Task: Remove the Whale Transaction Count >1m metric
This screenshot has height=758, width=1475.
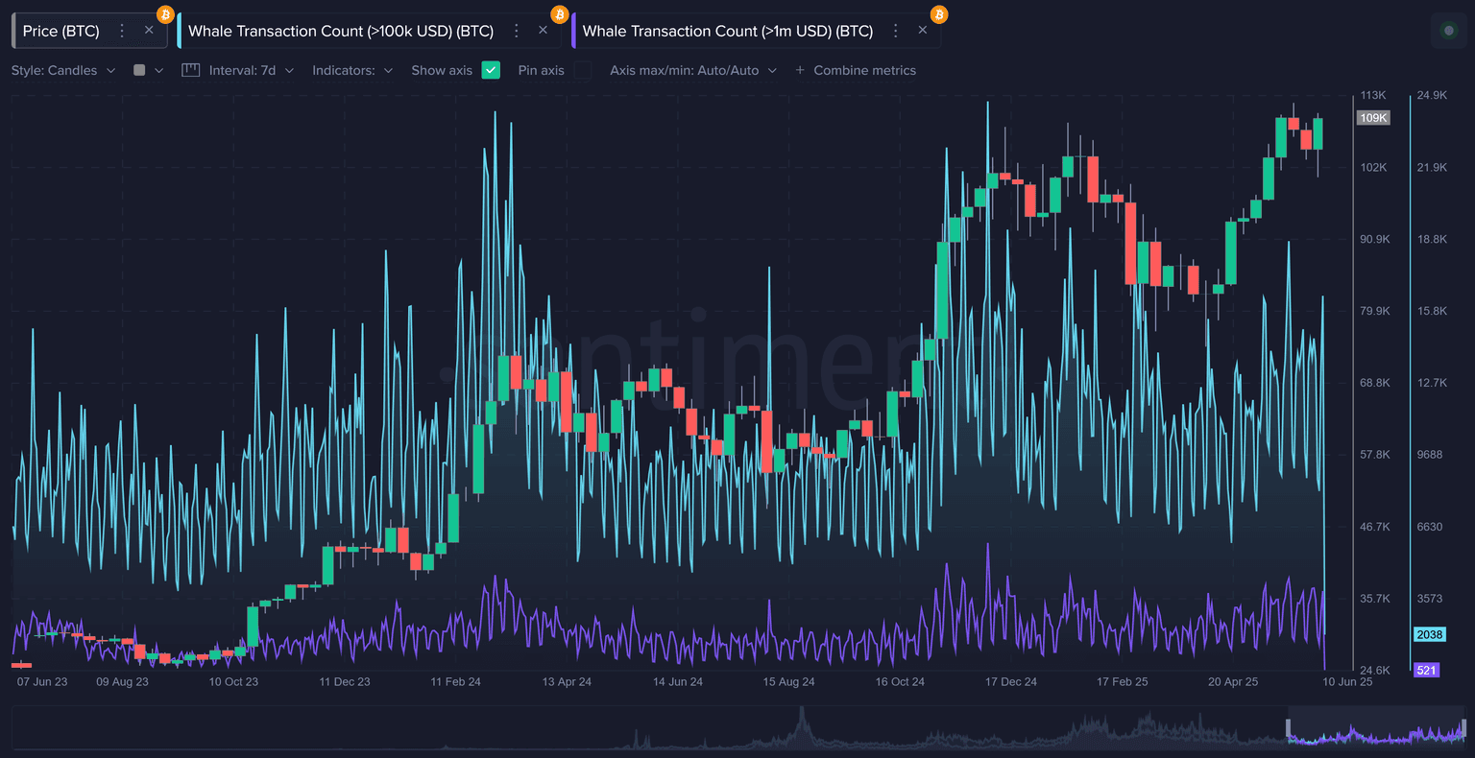Action: point(923,31)
